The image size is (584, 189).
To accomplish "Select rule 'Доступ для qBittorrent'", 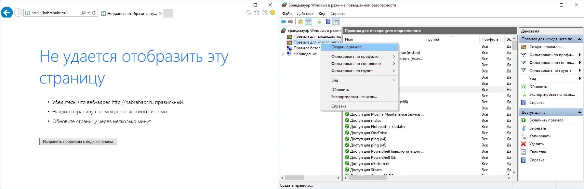I will click(x=367, y=164).
